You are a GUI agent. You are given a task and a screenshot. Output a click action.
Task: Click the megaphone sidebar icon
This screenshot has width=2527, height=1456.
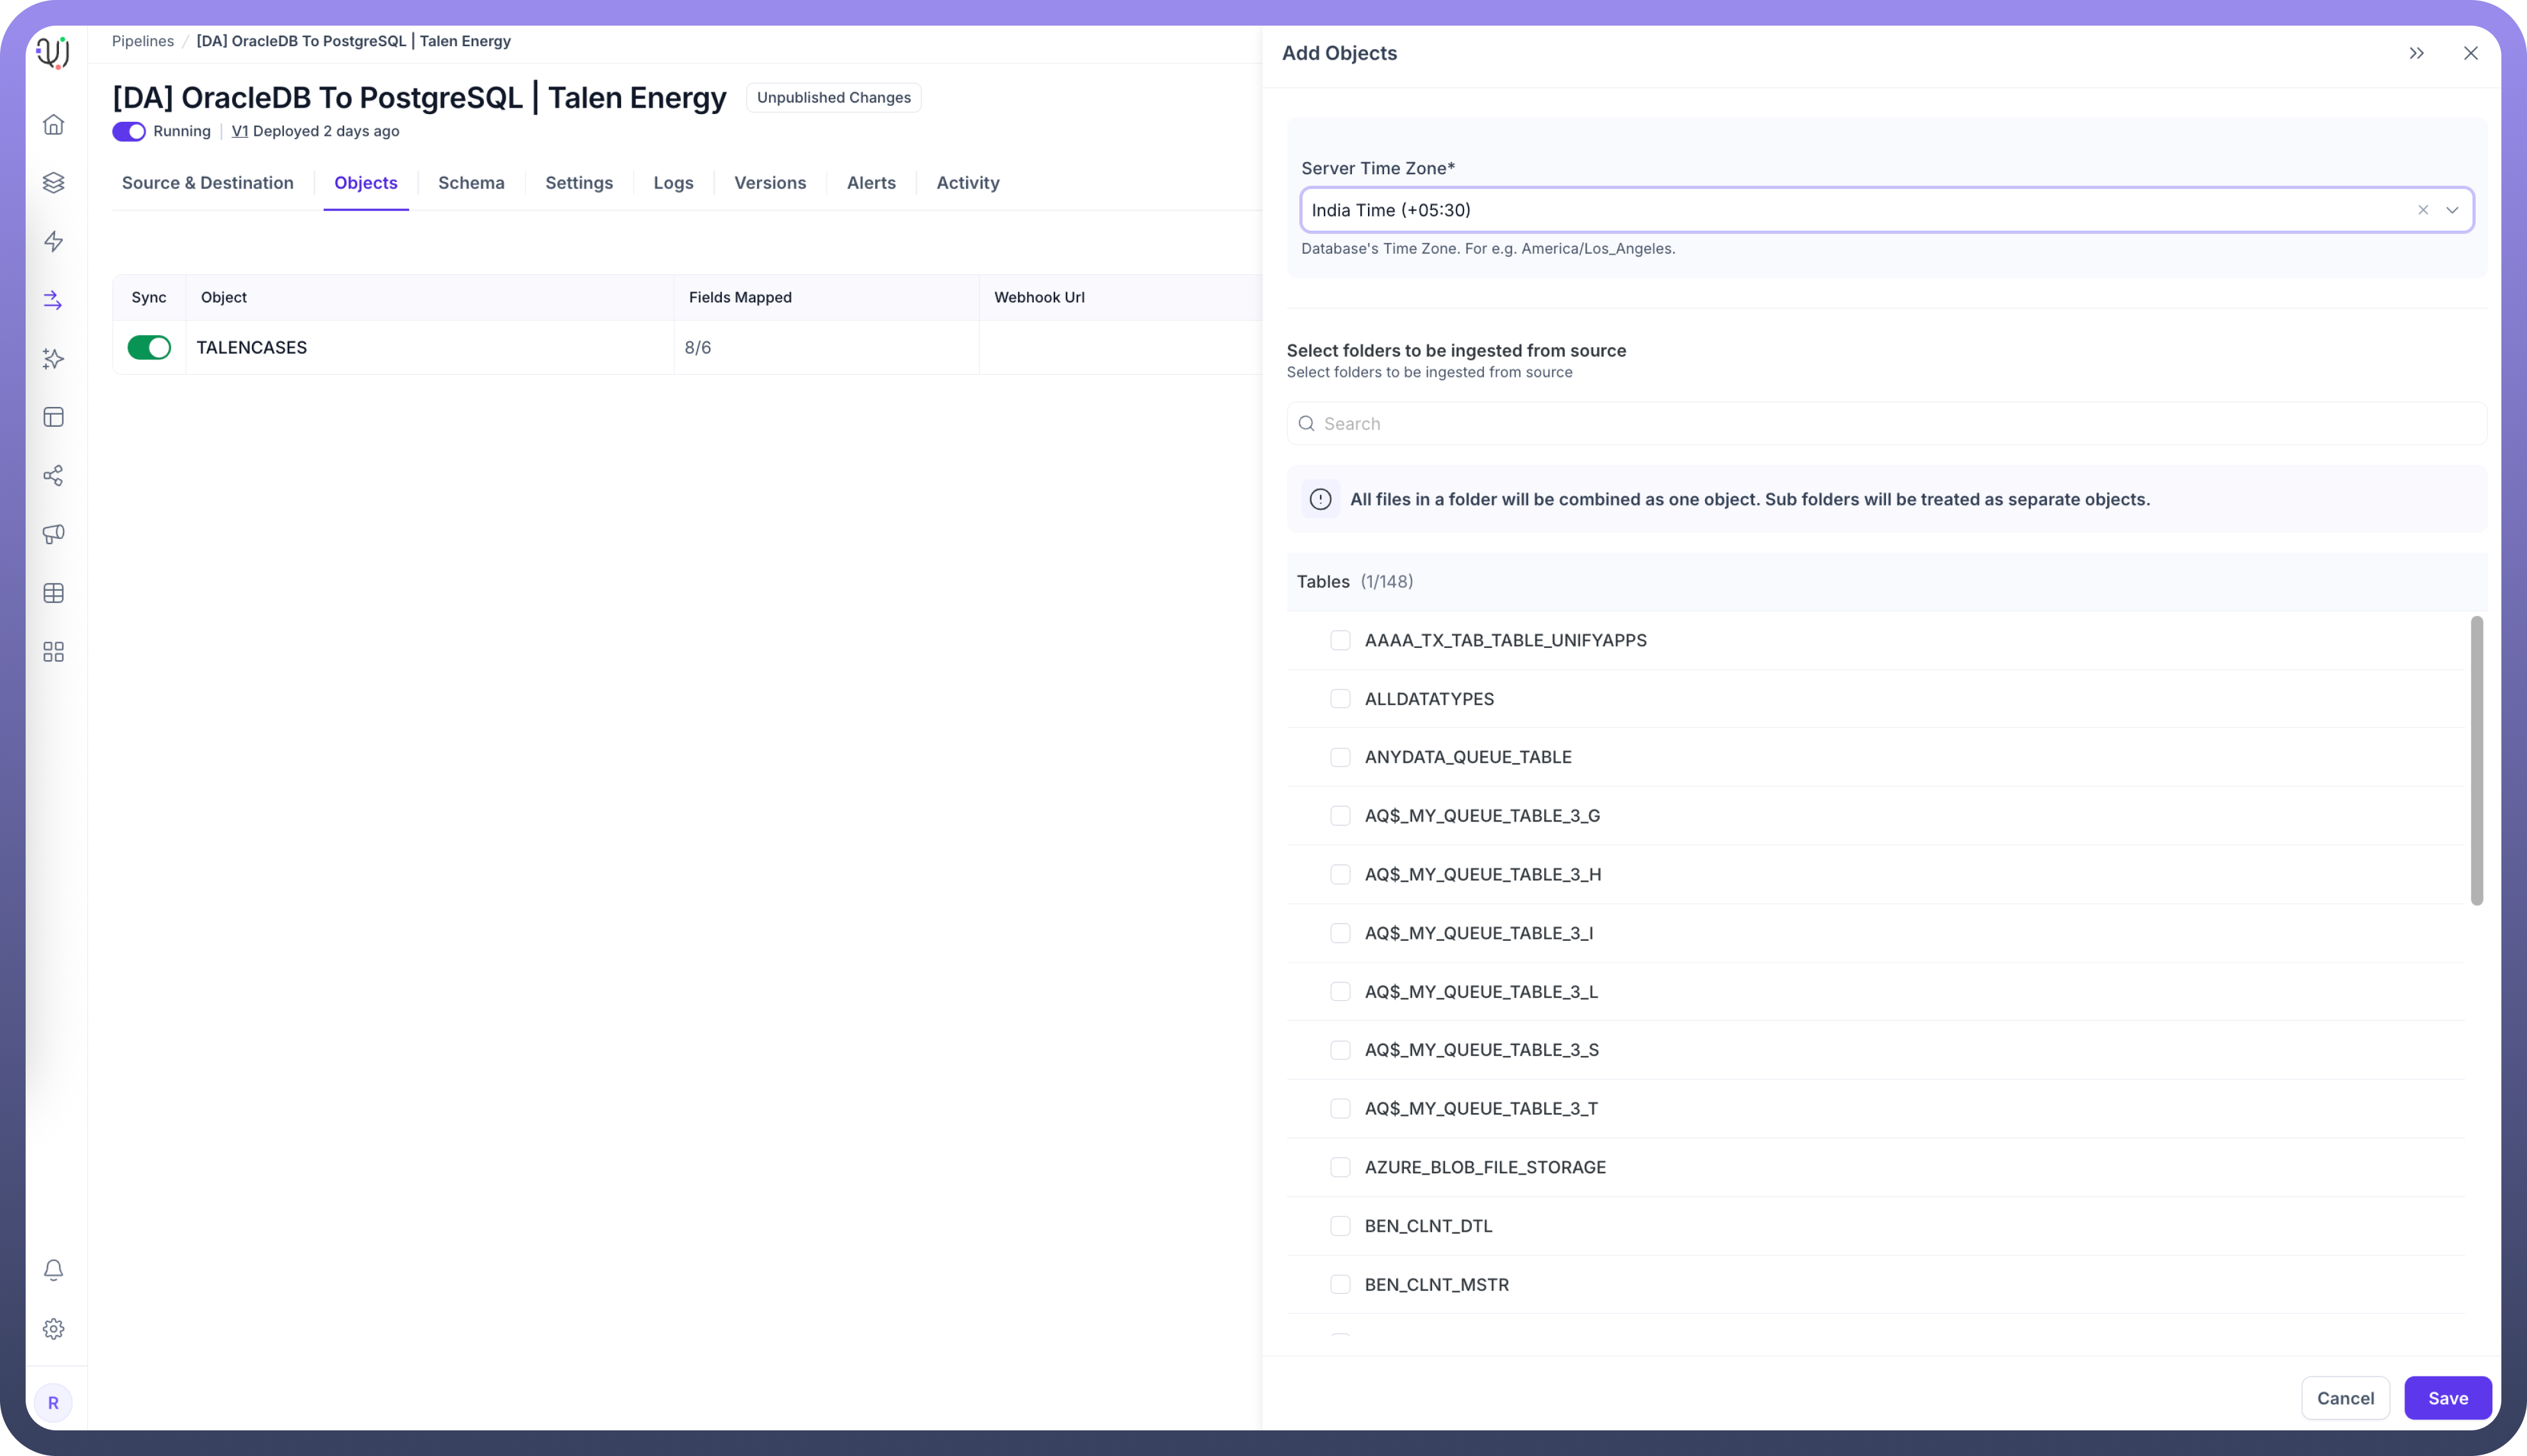(54, 534)
